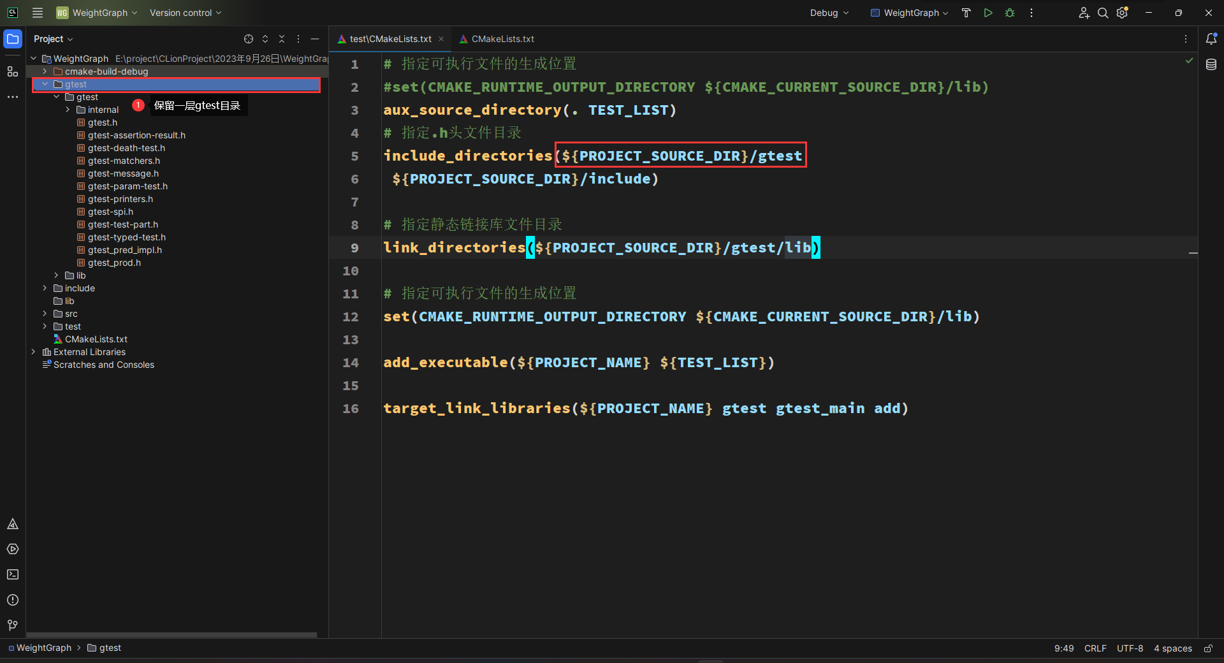
Task: Expand the cmake-build-debug folder
Action: 45,71
